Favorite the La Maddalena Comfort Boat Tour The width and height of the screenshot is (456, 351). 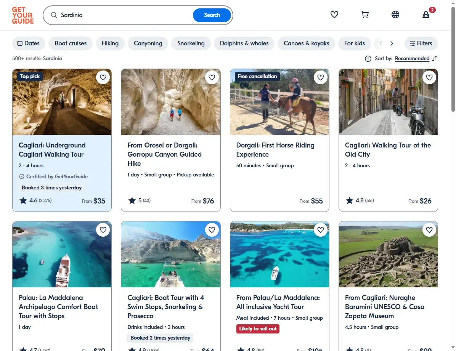point(103,230)
